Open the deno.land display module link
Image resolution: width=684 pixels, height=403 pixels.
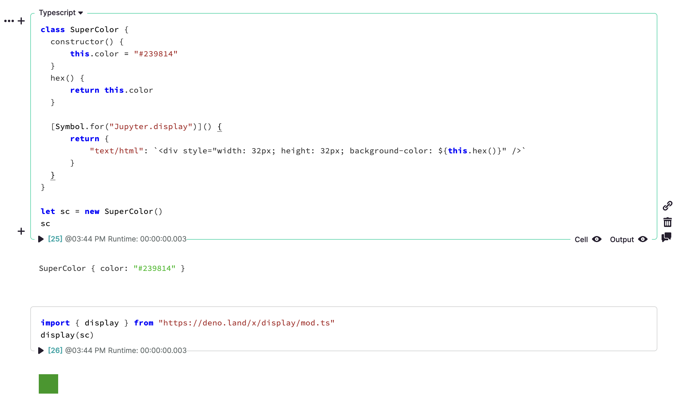tap(246, 323)
